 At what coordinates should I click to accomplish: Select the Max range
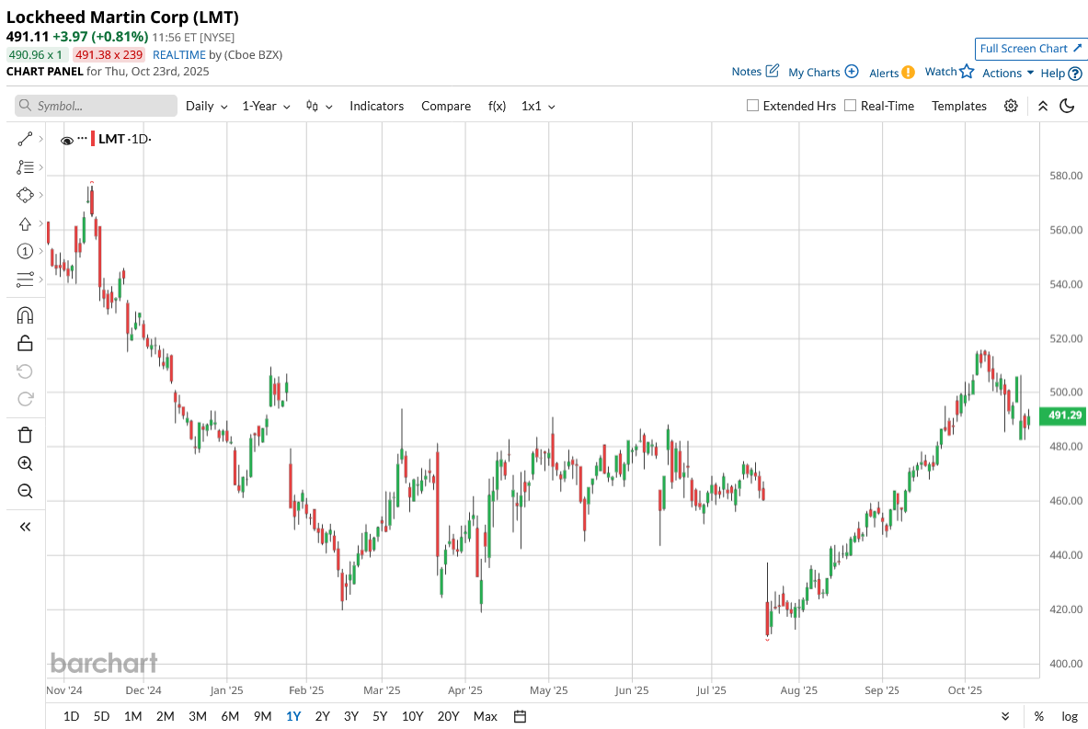click(x=485, y=716)
